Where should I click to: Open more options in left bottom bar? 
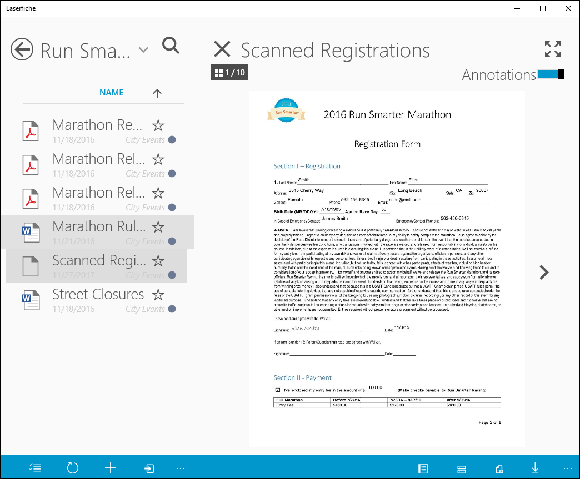(x=181, y=468)
